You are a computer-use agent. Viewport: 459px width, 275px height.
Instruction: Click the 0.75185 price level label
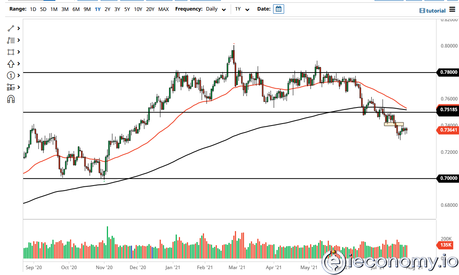(x=448, y=111)
